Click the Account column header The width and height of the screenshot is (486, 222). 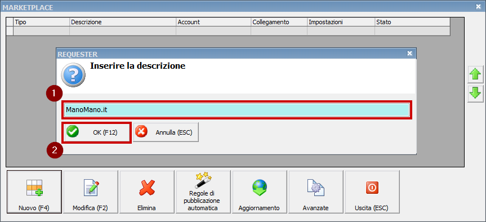click(x=213, y=22)
